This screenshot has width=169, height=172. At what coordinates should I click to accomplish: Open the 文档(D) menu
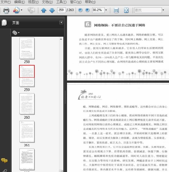[47, 2]
